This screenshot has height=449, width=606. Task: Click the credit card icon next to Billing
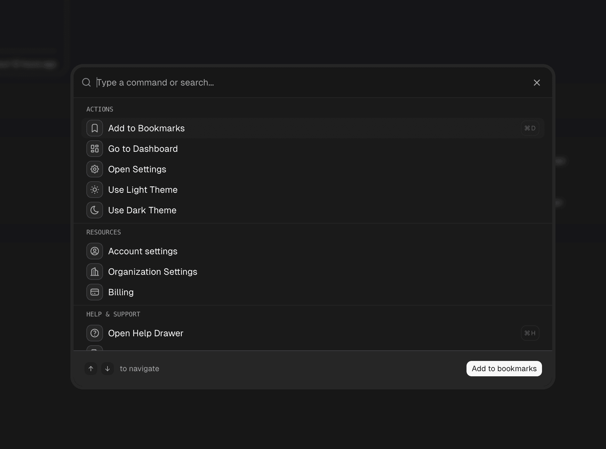coord(94,292)
